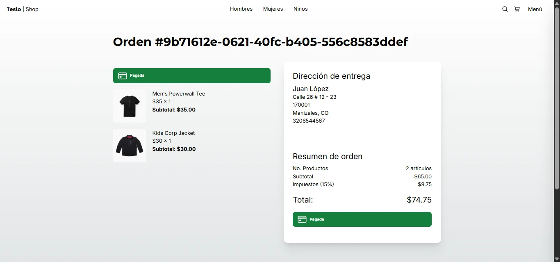Click the Men's Powerwall Tee thumbnail

click(130, 106)
